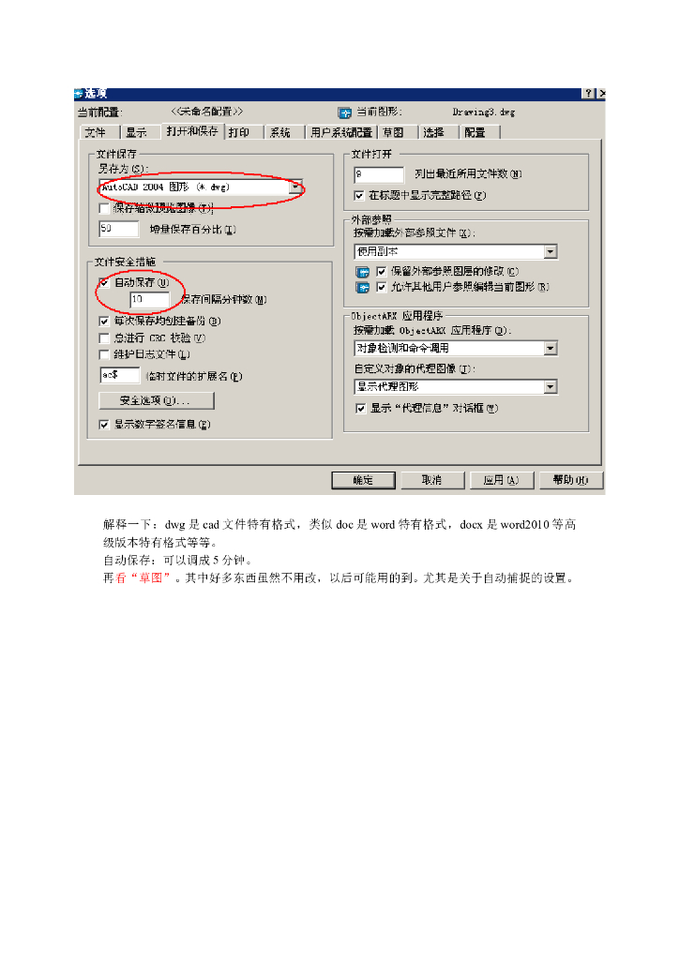Click the 选项 dialog title bar icon
This screenshot has height=960, width=679.
[79, 94]
